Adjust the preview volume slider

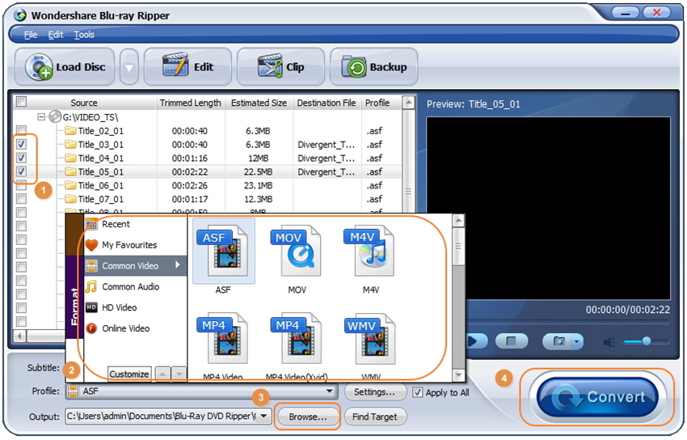point(647,341)
